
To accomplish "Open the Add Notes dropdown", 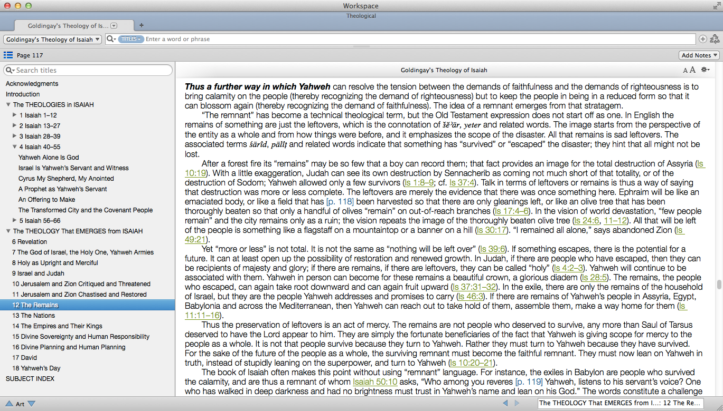I will (x=699, y=55).
